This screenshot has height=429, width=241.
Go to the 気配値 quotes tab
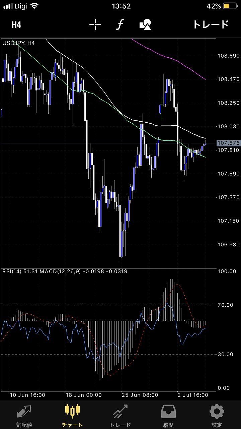point(24,416)
